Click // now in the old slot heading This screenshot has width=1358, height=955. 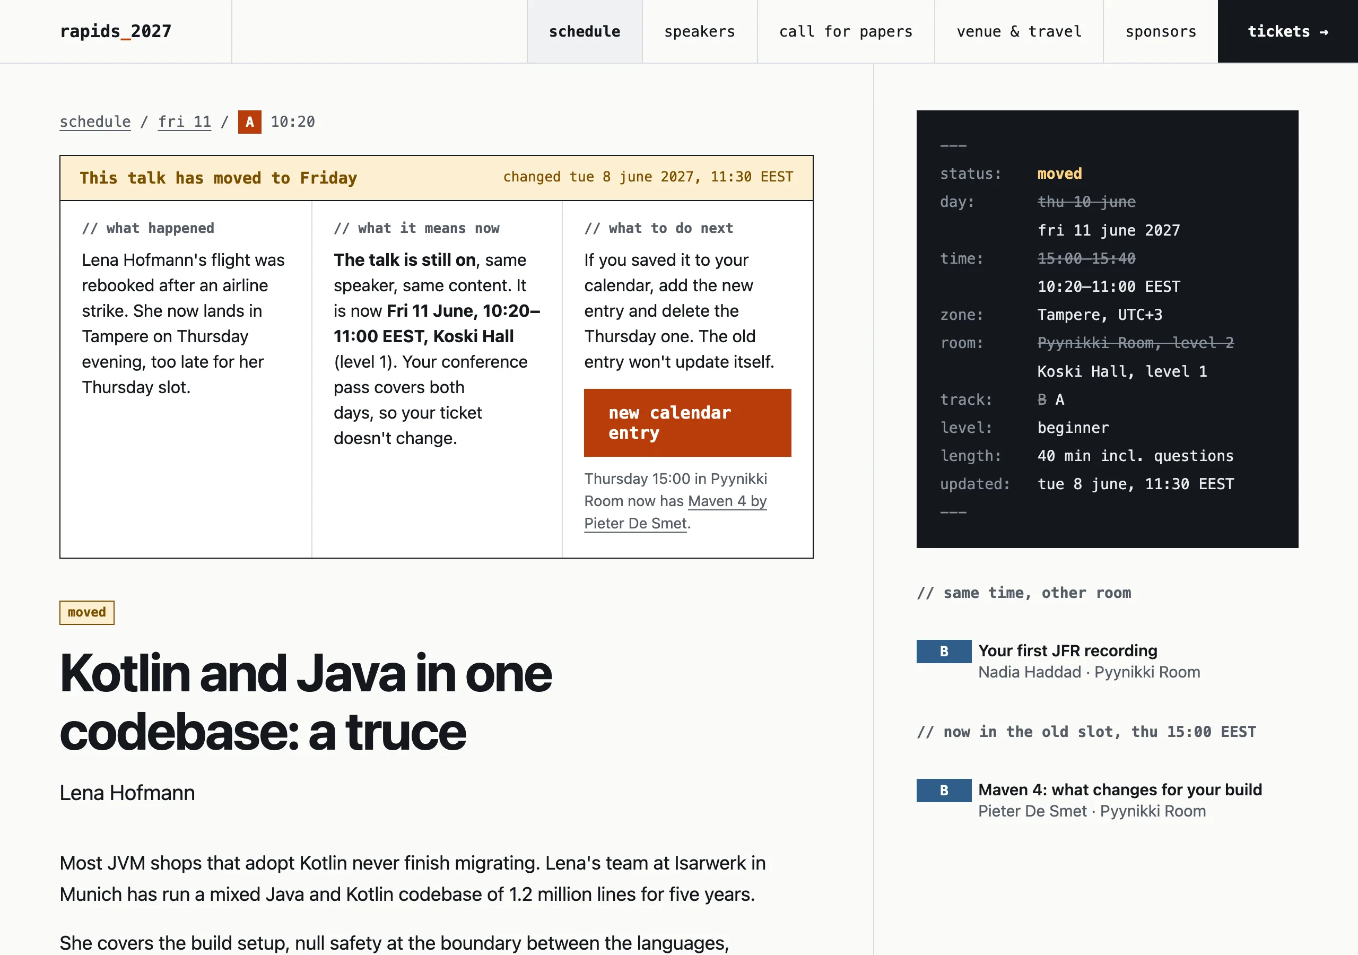coord(1086,732)
